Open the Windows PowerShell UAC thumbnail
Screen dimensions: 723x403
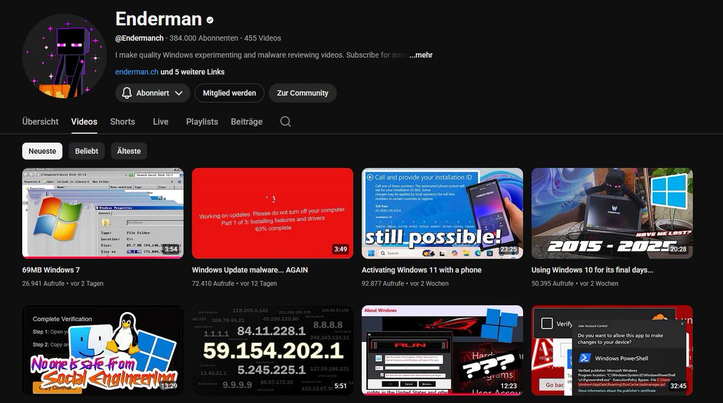point(612,350)
